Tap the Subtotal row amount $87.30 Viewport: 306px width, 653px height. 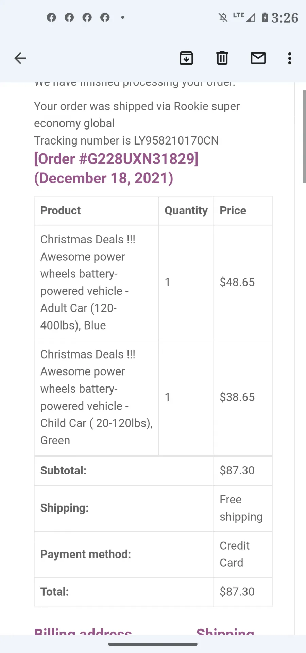(237, 470)
